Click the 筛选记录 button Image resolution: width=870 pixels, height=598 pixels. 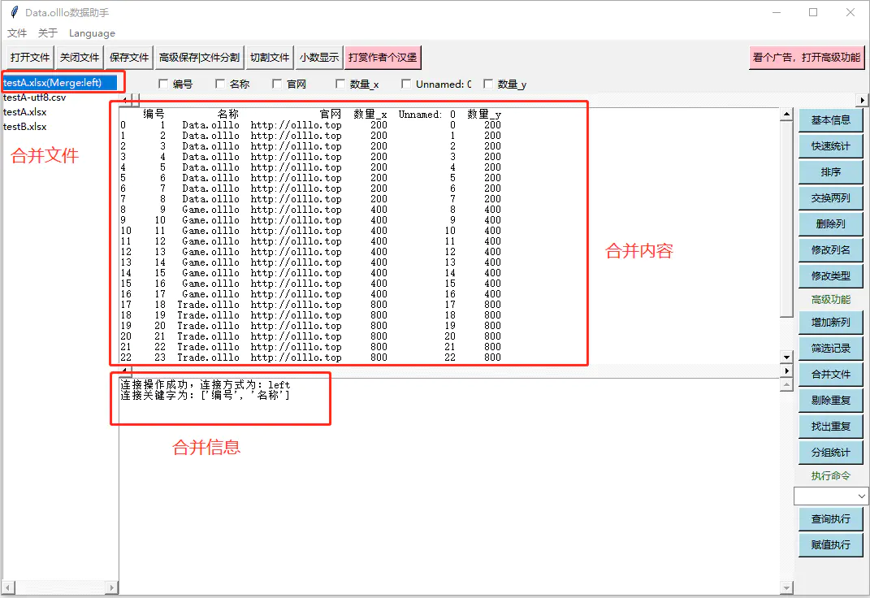pos(831,349)
